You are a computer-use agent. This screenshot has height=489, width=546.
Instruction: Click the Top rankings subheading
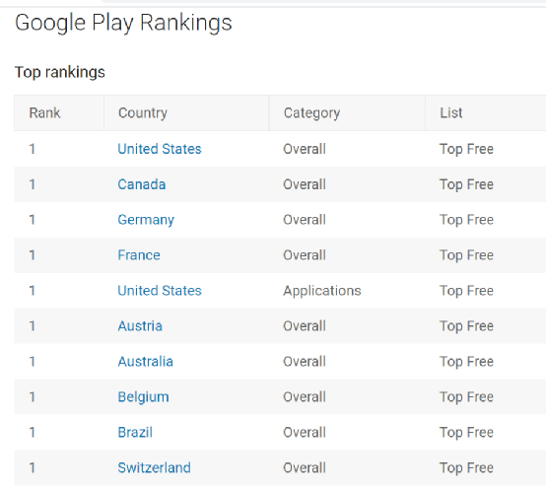point(59,72)
